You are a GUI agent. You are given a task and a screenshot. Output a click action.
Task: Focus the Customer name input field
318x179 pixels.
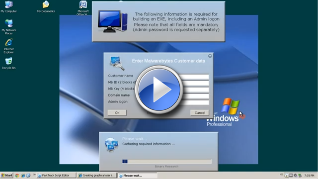(x=195, y=77)
